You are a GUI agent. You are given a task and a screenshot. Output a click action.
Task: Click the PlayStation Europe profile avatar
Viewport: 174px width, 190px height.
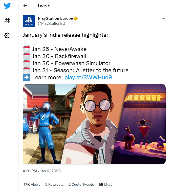click(x=29, y=21)
